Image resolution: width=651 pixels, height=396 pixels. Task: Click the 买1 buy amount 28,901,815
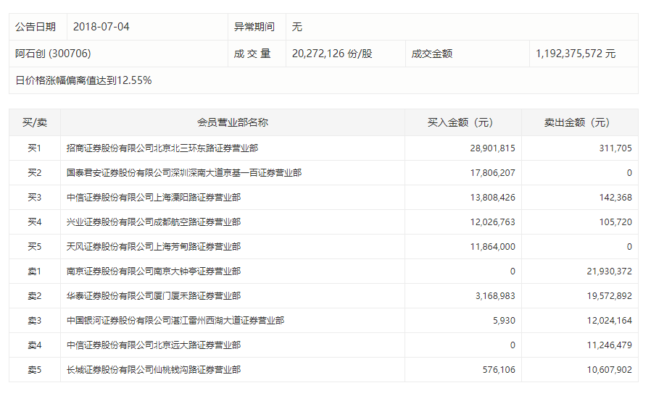point(492,148)
